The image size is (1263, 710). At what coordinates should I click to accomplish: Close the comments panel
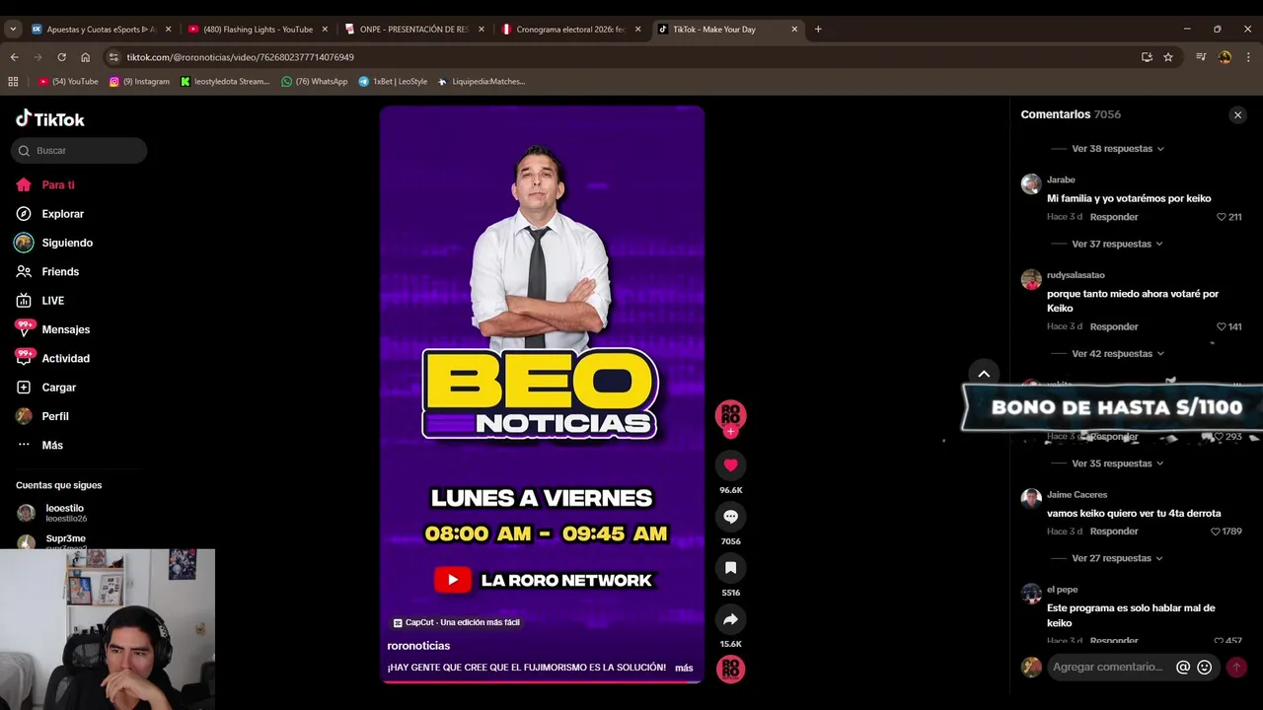(x=1237, y=115)
